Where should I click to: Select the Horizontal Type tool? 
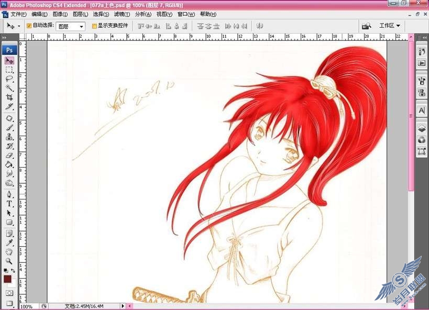(x=9, y=204)
